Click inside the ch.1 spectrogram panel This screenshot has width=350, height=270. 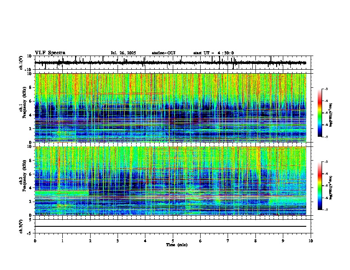[x=171, y=108]
